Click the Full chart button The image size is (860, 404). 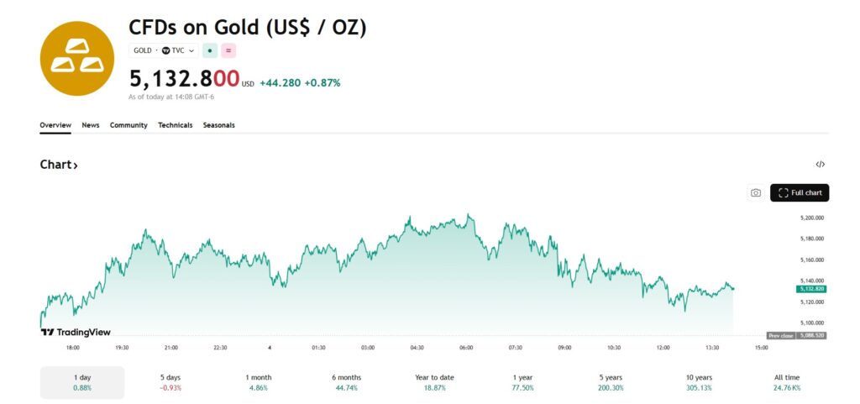(x=800, y=193)
